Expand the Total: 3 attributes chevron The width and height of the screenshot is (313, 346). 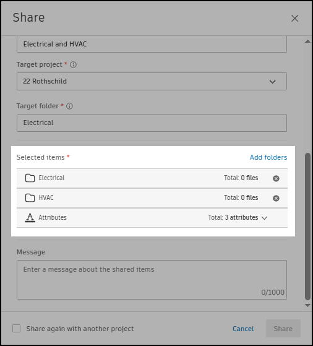coord(264,218)
